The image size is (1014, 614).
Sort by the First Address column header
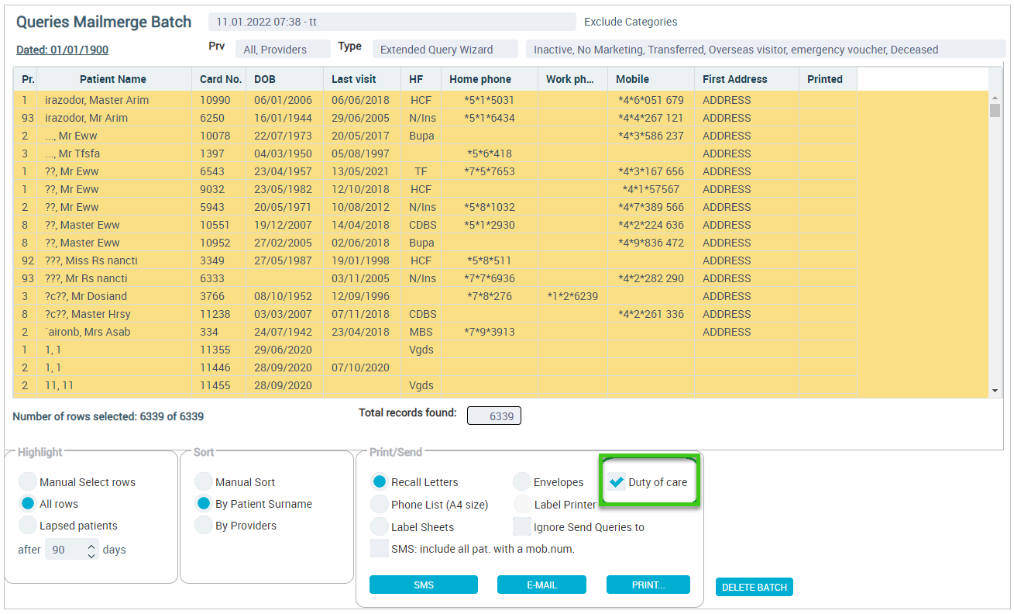click(747, 79)
